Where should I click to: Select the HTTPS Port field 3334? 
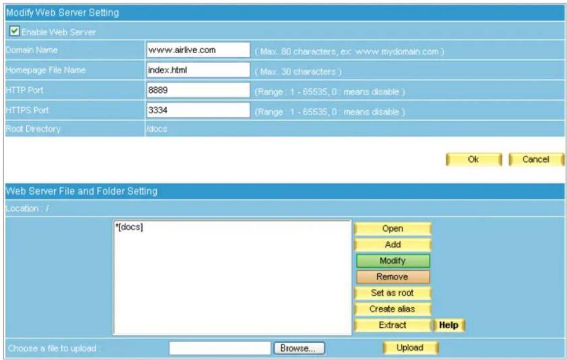pos(198,110)
